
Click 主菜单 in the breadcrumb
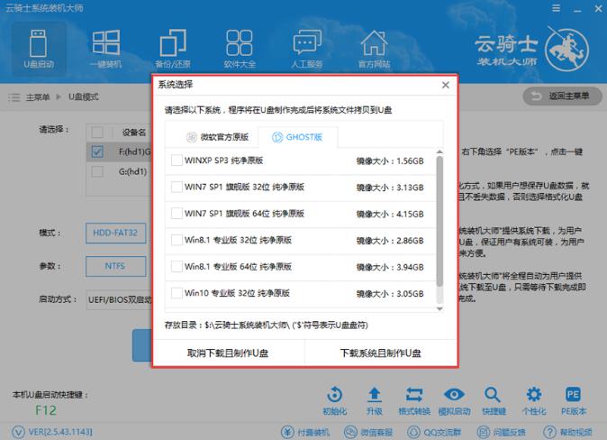pos(38,97)
